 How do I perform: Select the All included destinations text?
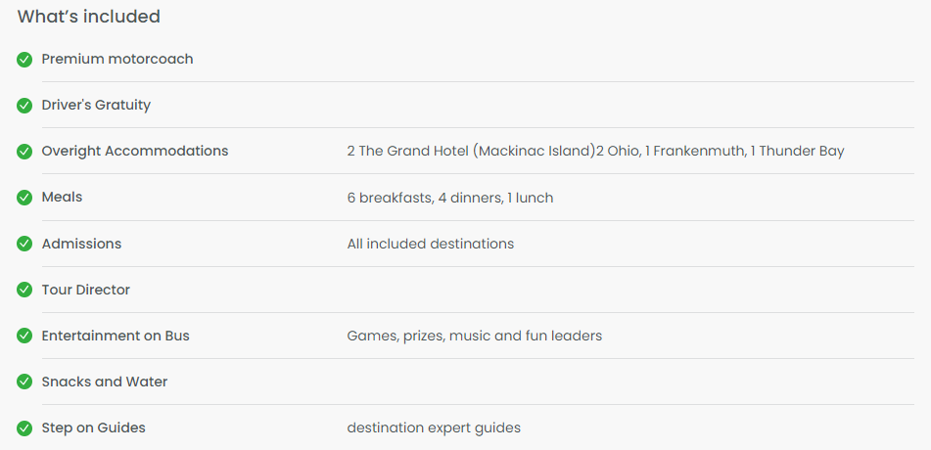[431, 244]
